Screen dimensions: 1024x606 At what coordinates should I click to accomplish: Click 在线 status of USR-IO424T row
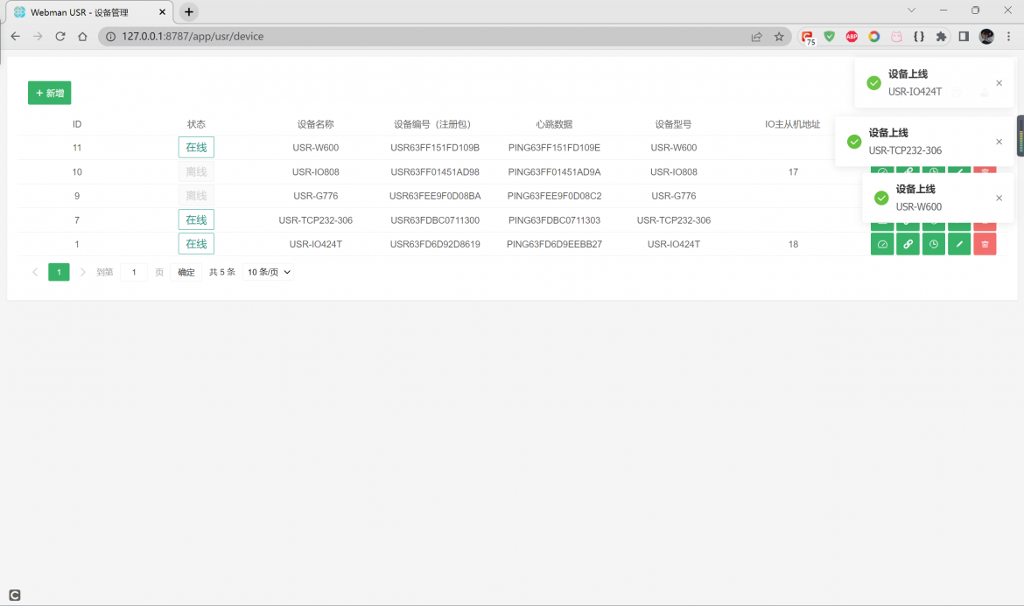coord(196,244)
